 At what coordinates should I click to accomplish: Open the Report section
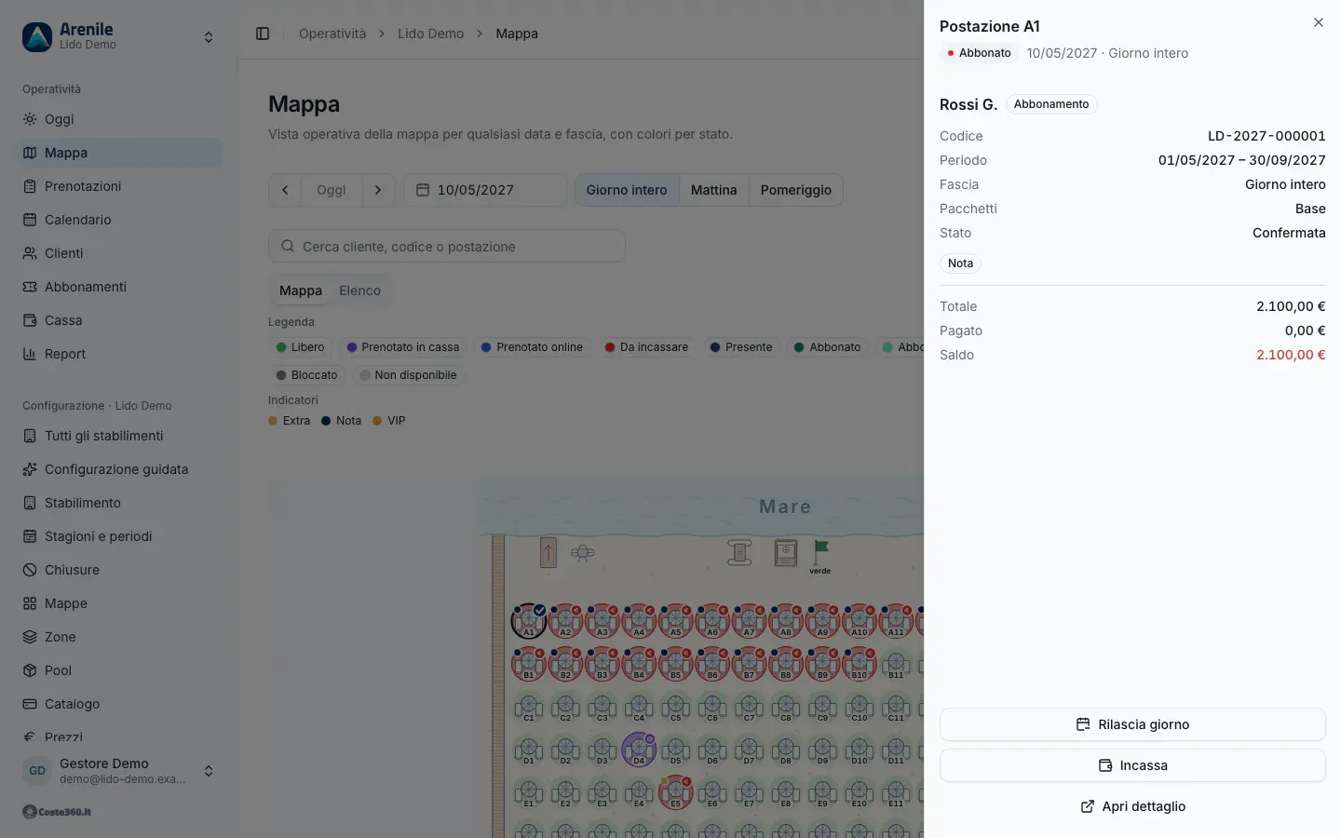[119, 354]
